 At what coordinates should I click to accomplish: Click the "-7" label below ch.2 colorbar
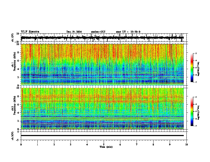click(x=195, y=126)
